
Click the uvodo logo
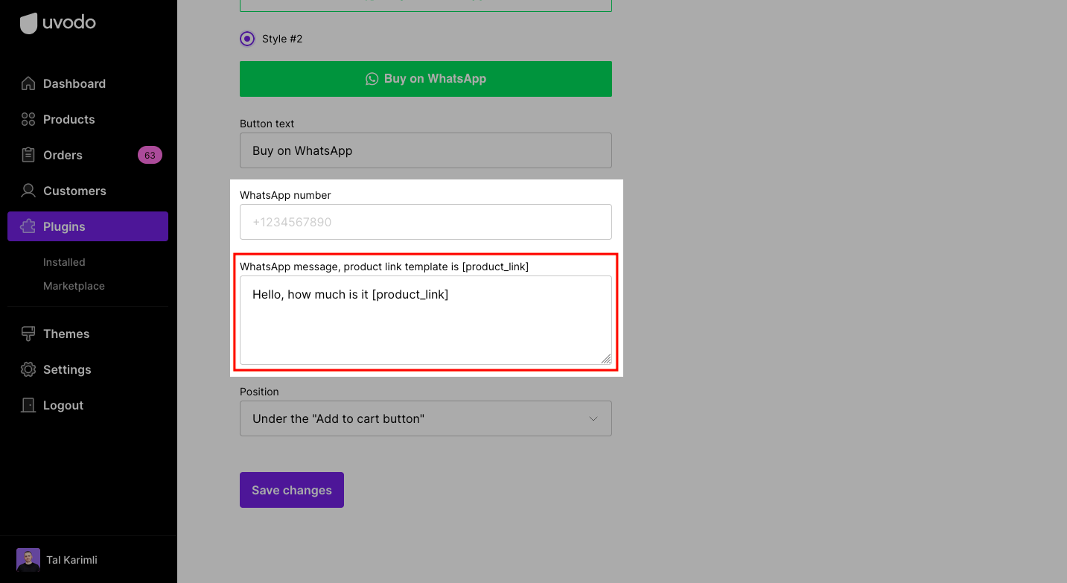pyautogui.click(x=58, y=23)
